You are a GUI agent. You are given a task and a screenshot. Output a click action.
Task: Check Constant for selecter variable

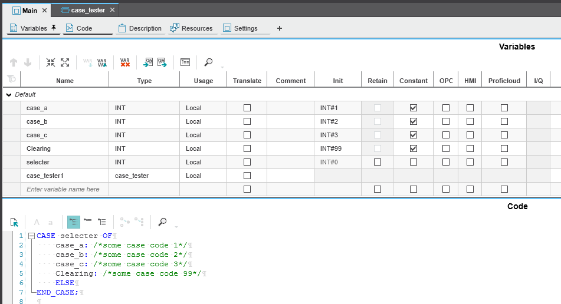414,162
